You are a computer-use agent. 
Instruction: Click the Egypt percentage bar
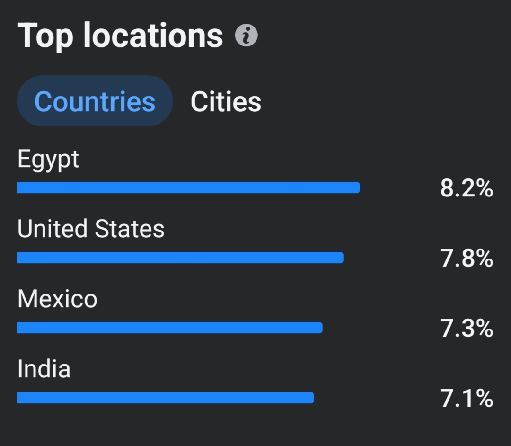coord(188,187)
